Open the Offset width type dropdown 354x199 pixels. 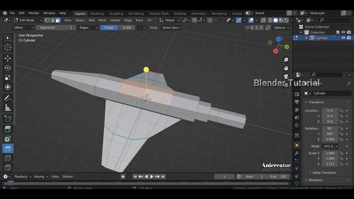(x=23, y=28)
